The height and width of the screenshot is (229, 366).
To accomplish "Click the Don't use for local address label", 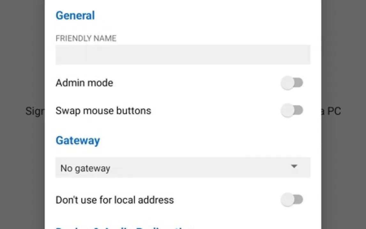I will tap(115, 200).
